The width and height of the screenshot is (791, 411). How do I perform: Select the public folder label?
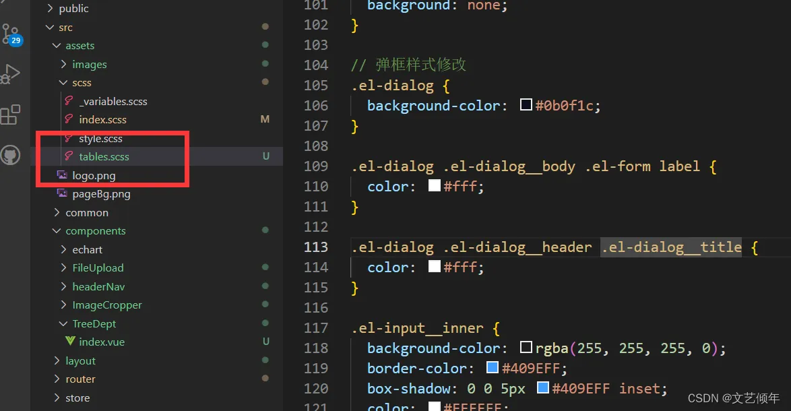coord(73,9)
